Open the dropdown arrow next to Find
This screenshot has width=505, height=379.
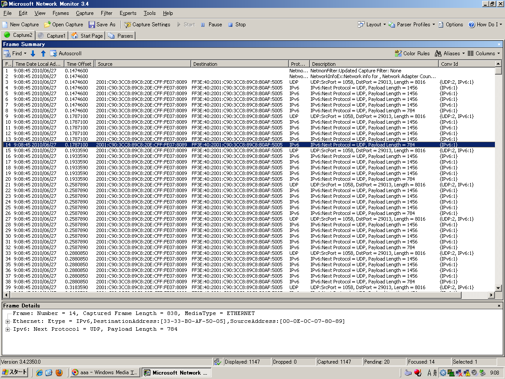coord(25,54)
